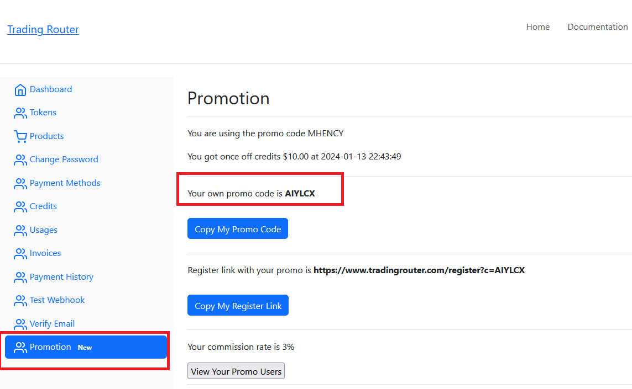Click the Verify Email sidebar icon
The height and width of the screenshot is (389, 632).
[20, 324]
